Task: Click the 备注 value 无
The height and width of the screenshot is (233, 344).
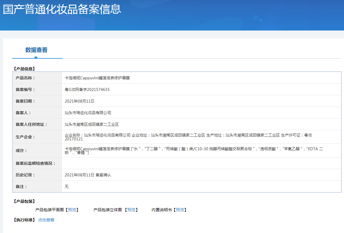Action: pyautogui.click(x=66, y=187)
